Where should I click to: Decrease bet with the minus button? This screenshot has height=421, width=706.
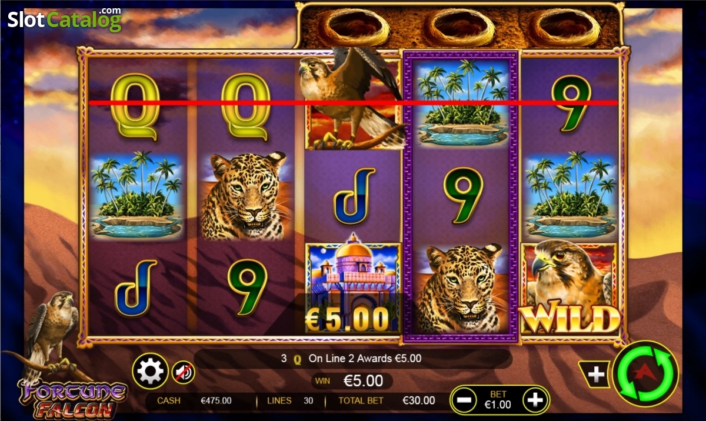(464, 401)
